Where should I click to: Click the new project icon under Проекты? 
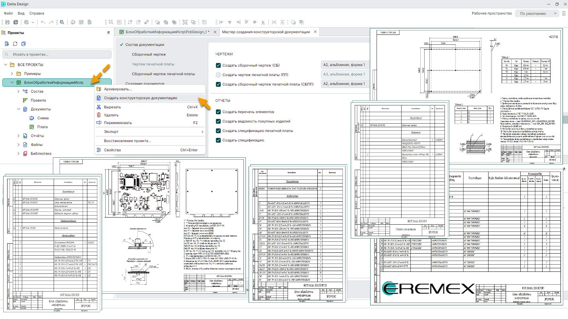point(6,44)
